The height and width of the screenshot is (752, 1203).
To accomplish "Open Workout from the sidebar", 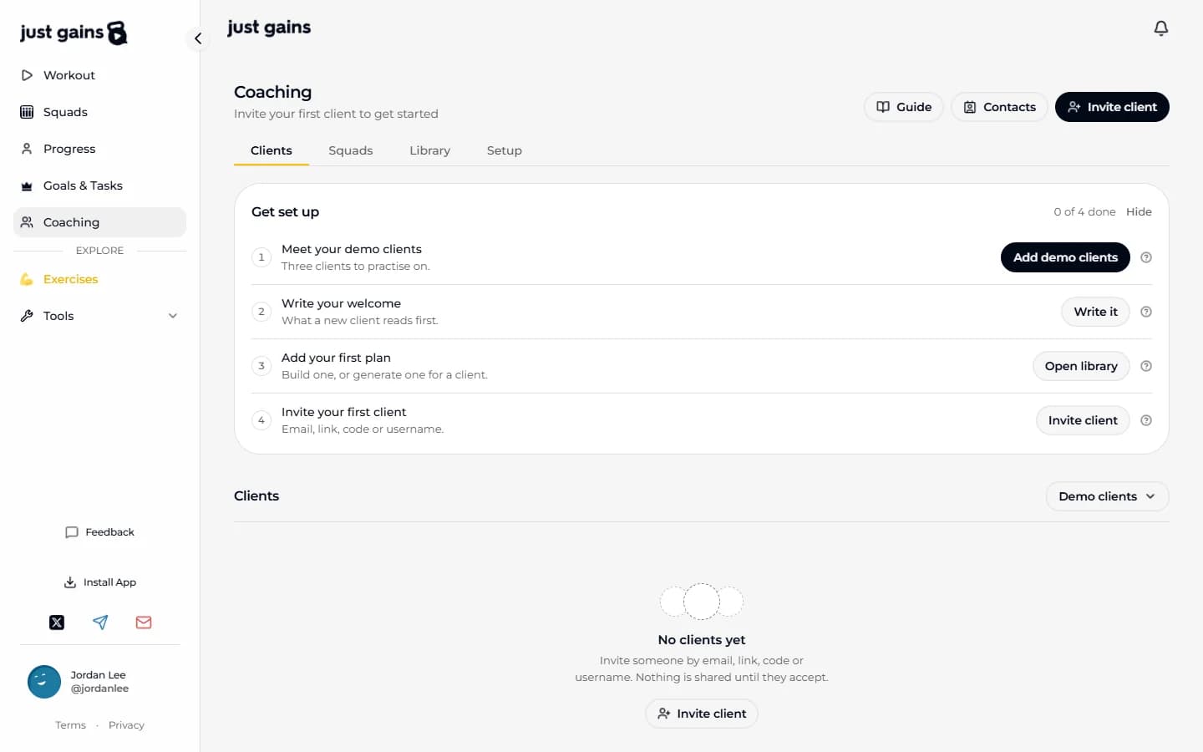I will point(99,75).
